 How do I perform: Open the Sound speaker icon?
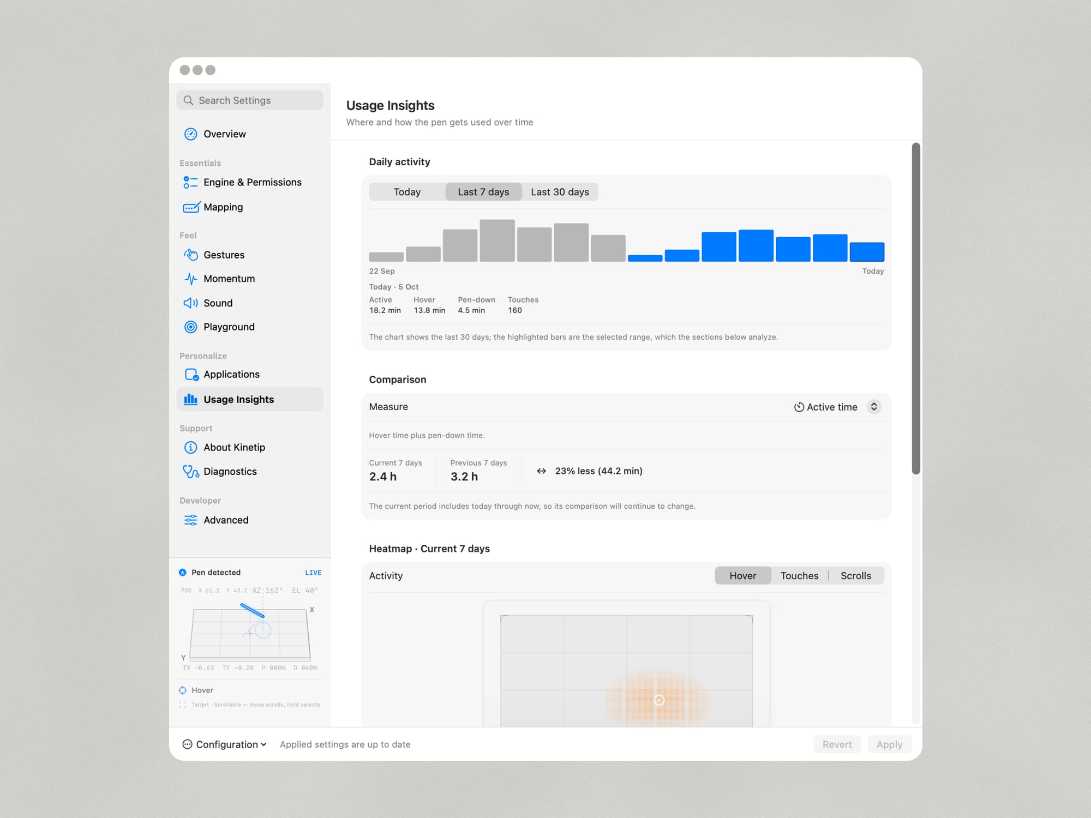point(190,303)
